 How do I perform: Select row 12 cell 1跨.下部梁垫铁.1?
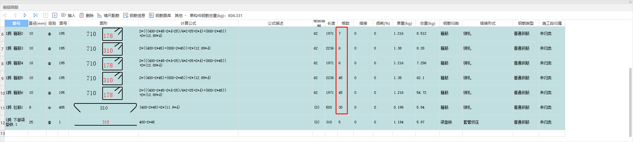(16, 122)
